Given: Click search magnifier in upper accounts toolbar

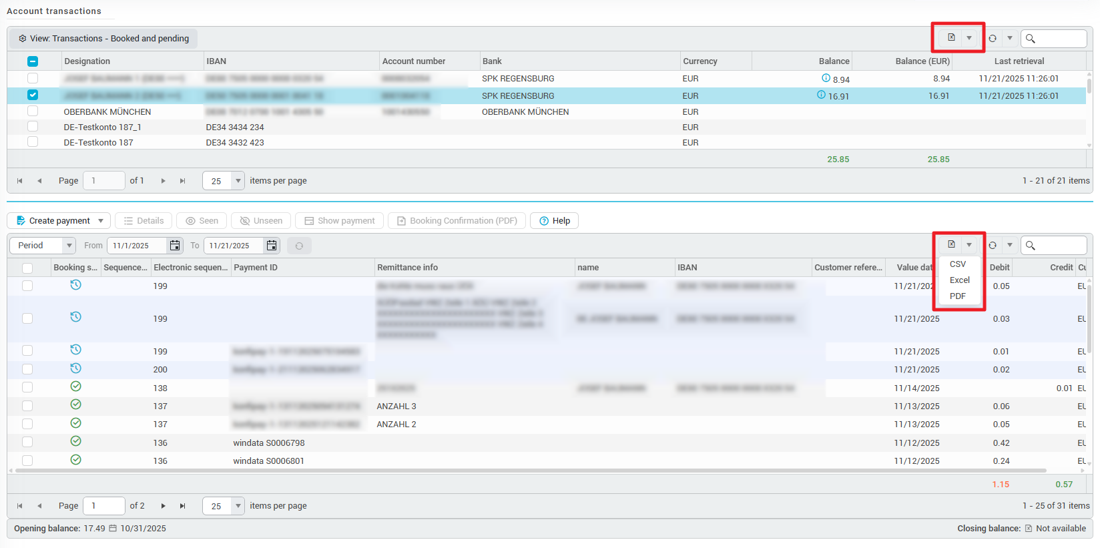Looking at the screenshot, I should pyautogui.click(x=1031, y=39).
